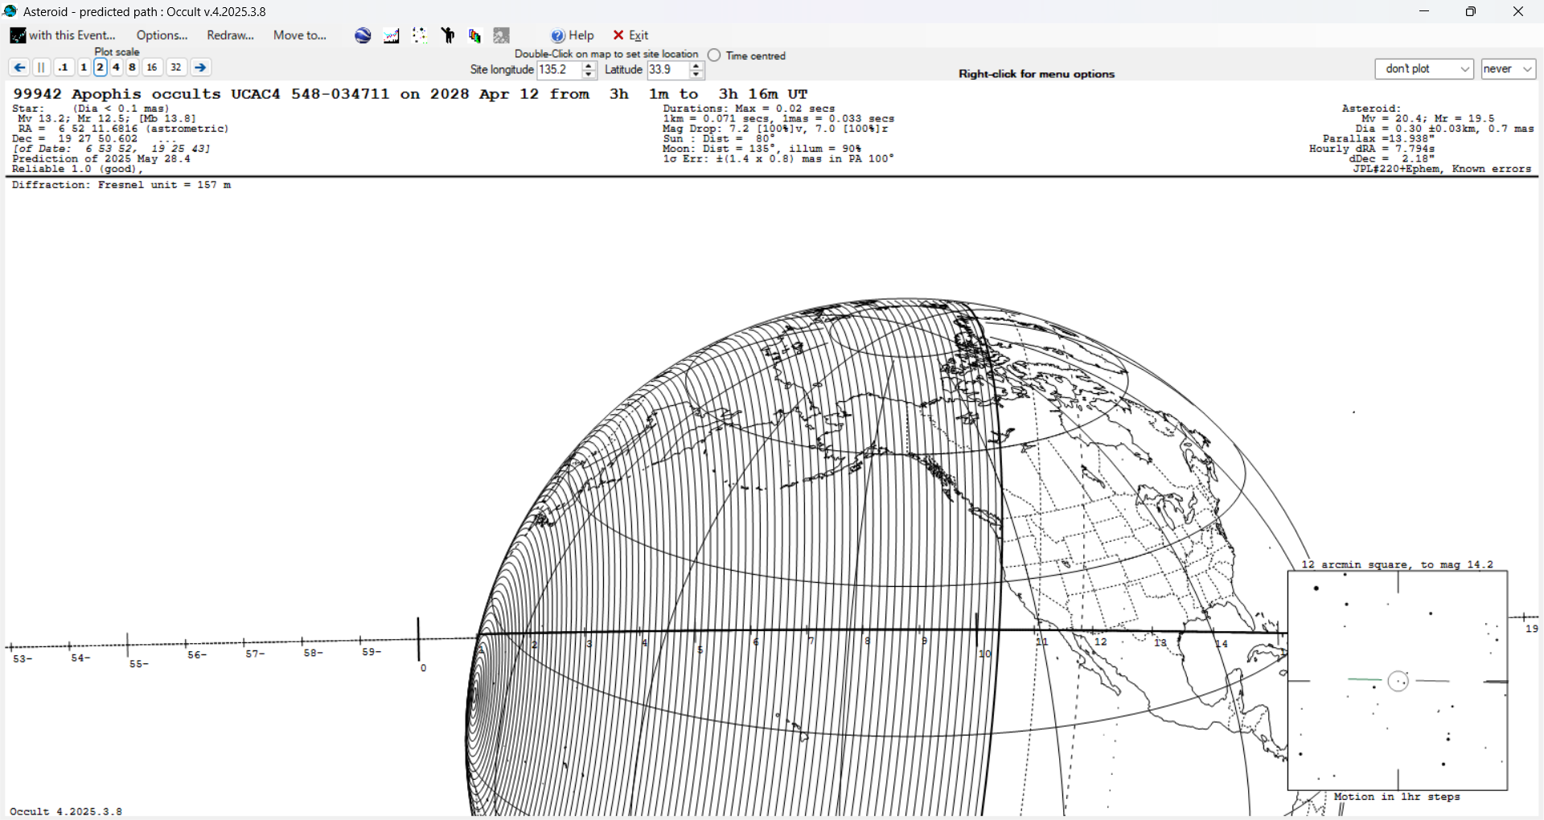
Task: Click the 'Reliable 1.0 (good),' text
Action: click(78, 169)
